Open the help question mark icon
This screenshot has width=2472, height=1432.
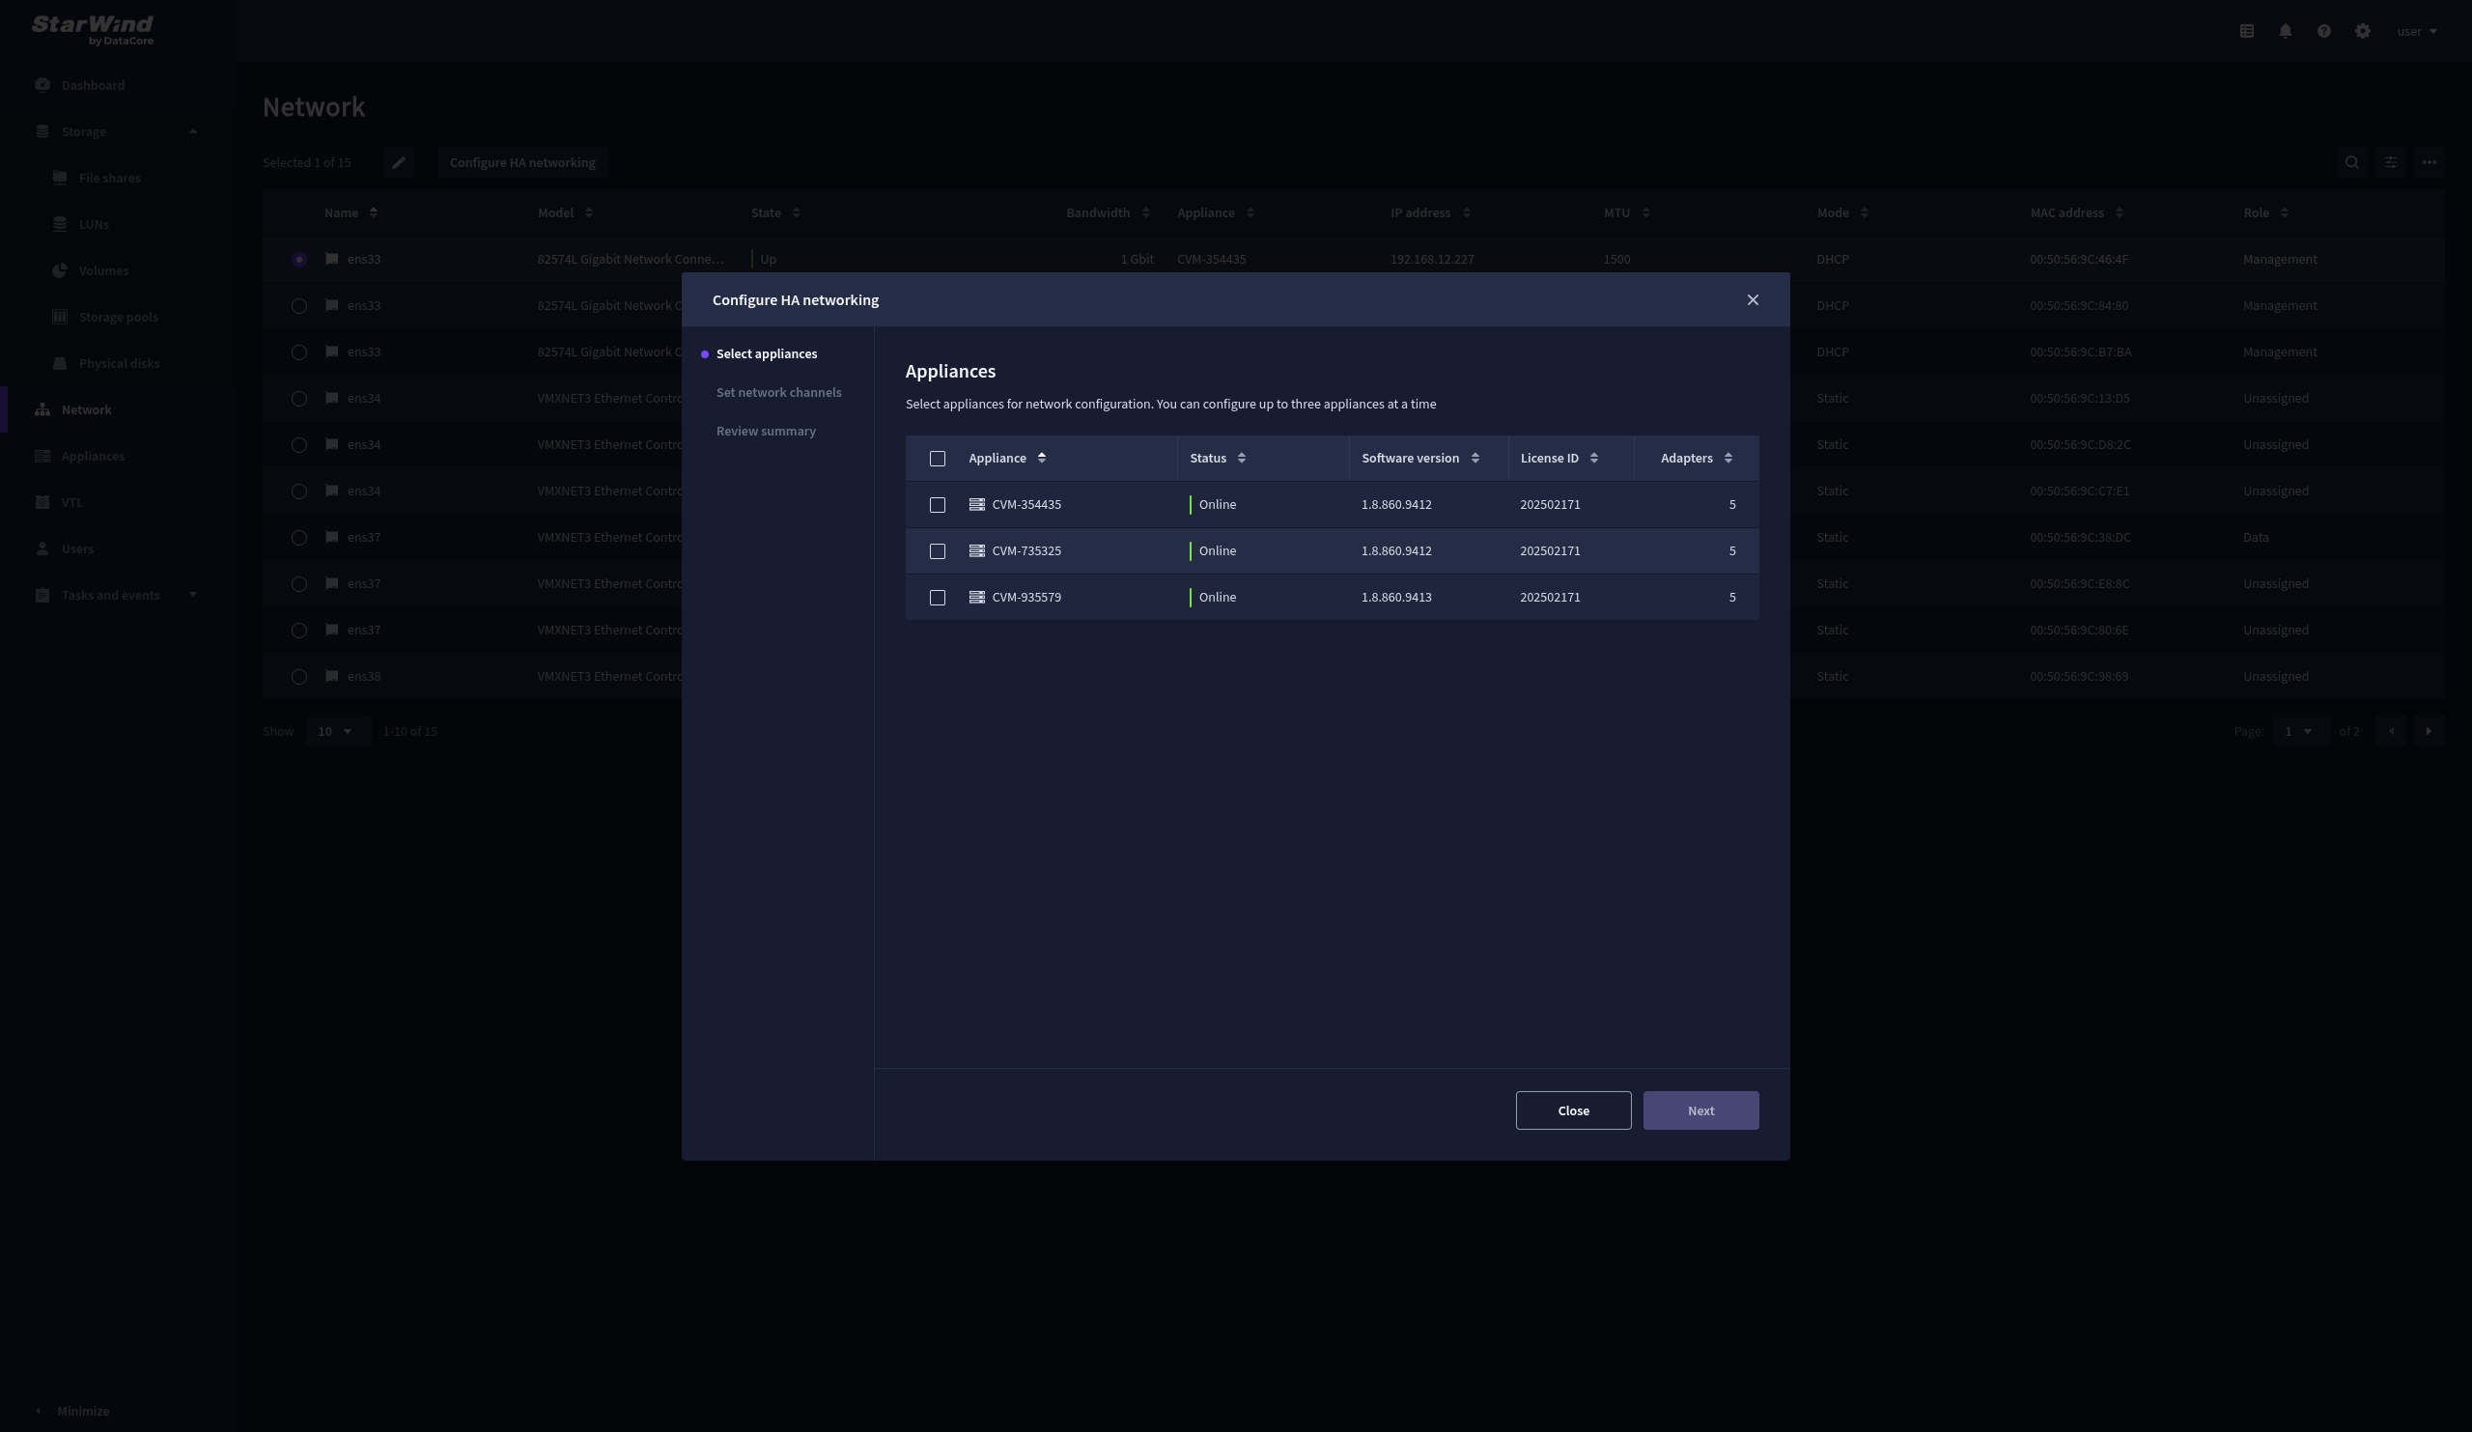(x=2323, y=32)
